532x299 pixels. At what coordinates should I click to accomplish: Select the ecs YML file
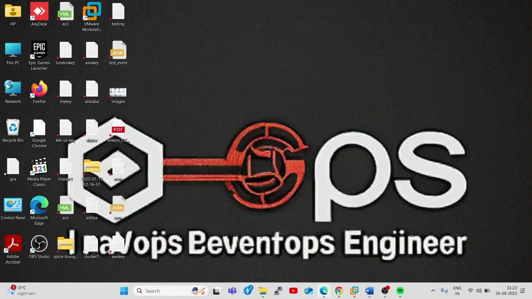point(65,208)
